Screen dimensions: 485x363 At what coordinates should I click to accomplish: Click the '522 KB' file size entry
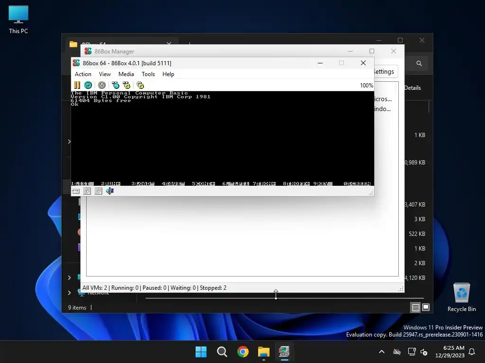point(417,233)
